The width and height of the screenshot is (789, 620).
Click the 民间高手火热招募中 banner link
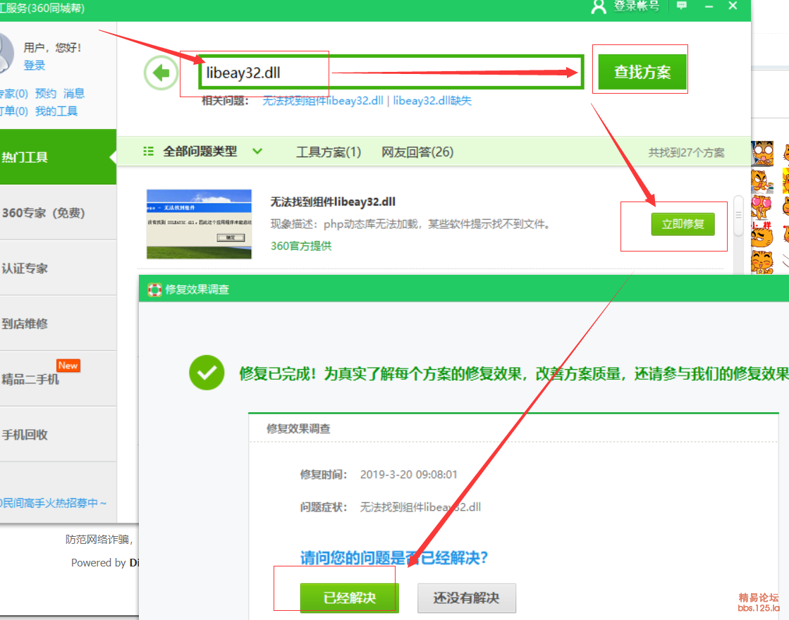[x=54, y=503]
